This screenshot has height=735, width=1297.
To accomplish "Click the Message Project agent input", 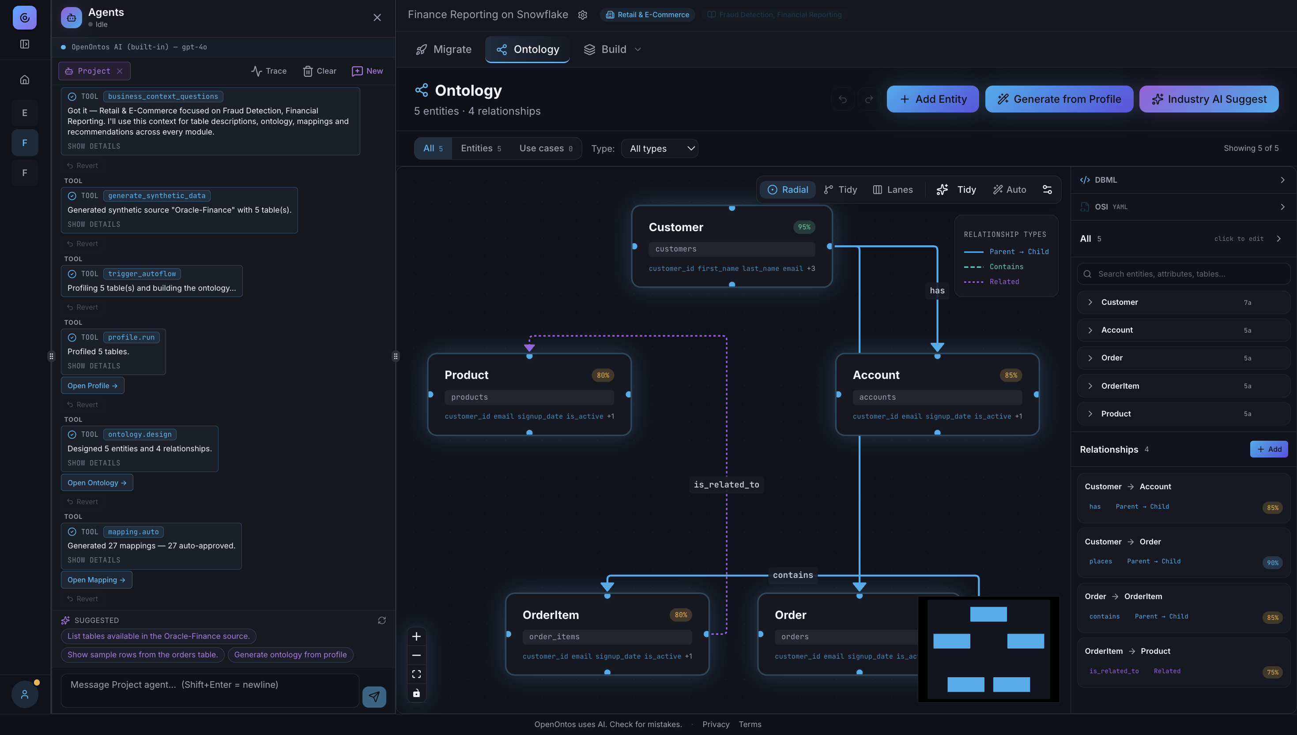I will pos(210,690).
